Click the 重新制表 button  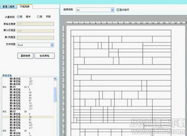25,56
